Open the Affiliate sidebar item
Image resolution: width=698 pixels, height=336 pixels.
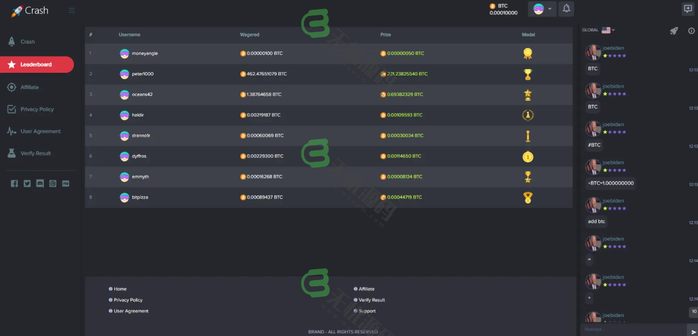pyautogui.click(x=29, y=87)
